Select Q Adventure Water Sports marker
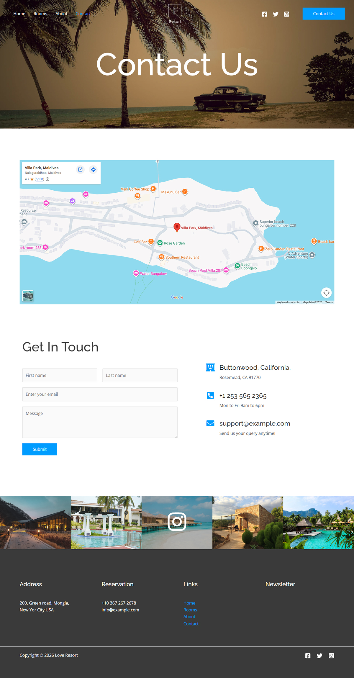The height and width of the screenshot is (678, 354). (x=312, y=255)
